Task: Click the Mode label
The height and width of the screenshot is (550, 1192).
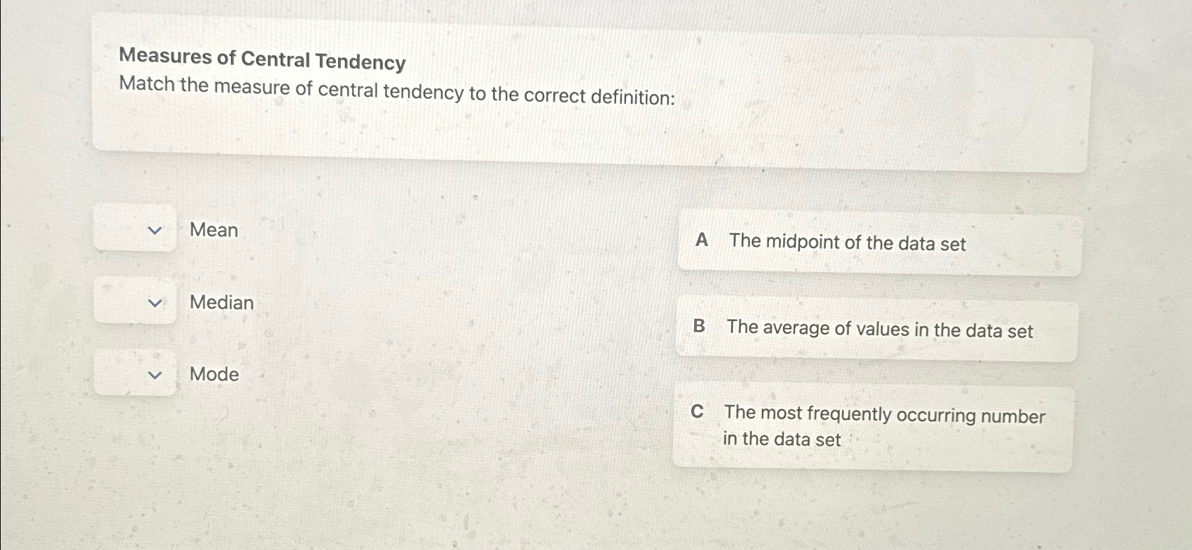Action: (214, 375)
